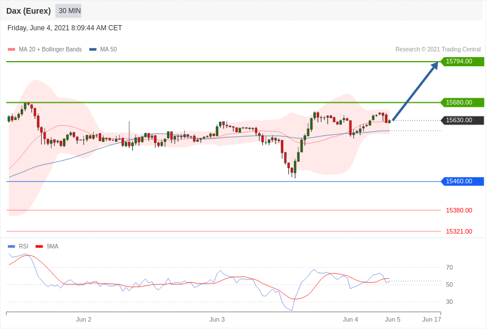Click the RSI 50 level label
Image resolution: width=486 pixels, height=329 pixels.
449,284
